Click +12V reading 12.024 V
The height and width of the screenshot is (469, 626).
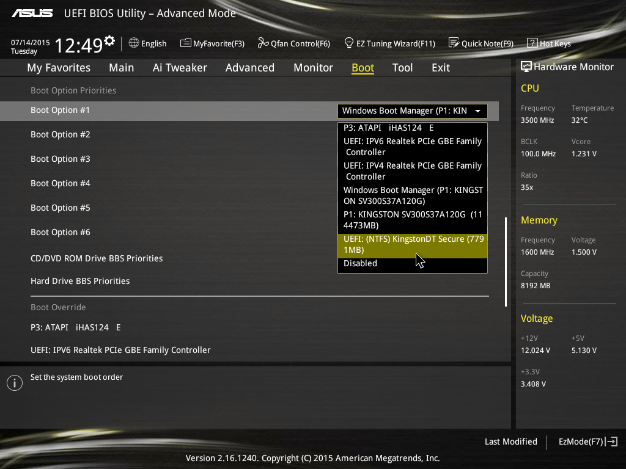[536, 350]
